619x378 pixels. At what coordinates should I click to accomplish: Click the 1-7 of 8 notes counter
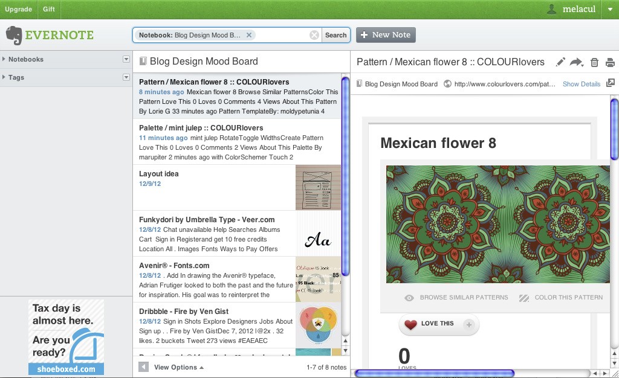click(326, 367)
